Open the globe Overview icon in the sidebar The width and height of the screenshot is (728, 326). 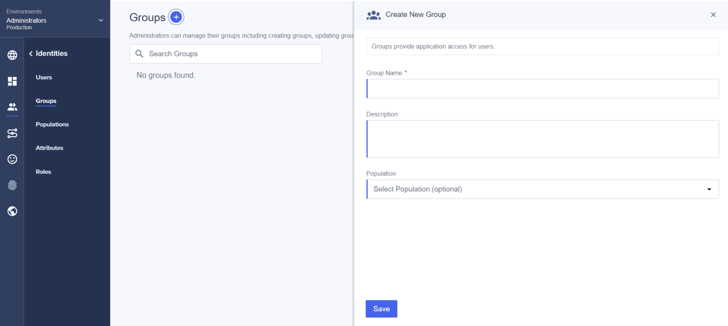point(12,55)
